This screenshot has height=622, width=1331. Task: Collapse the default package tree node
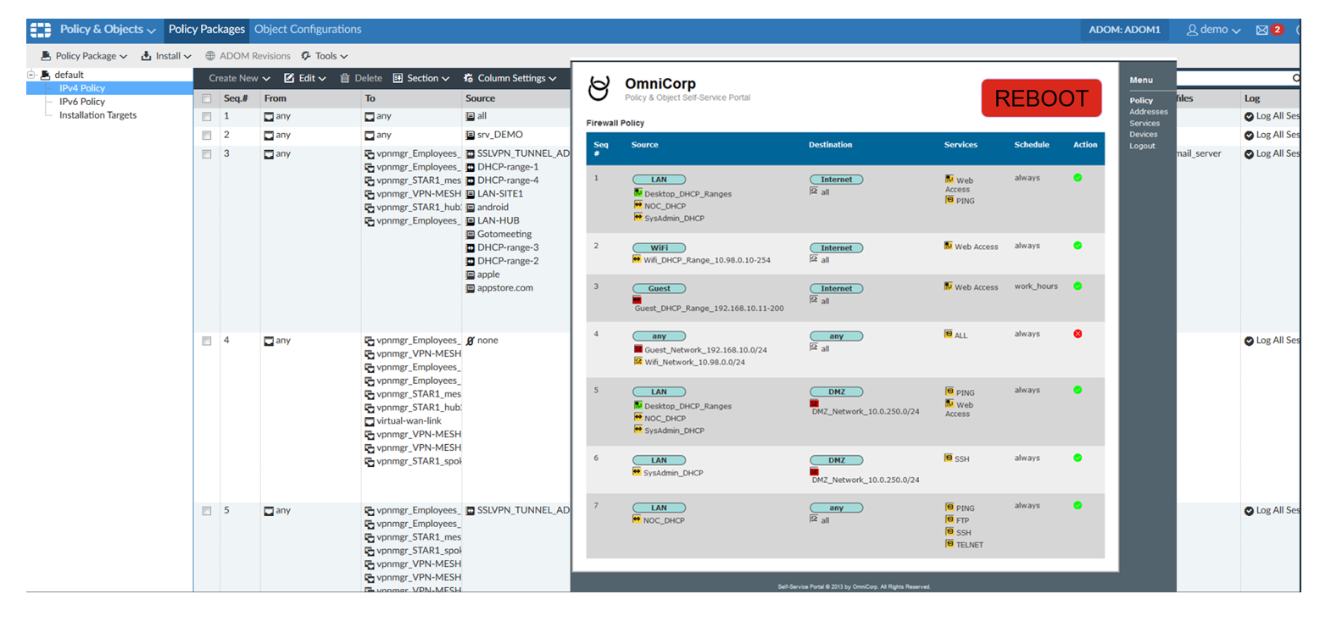pyautogui.click(x=31, y=75)
